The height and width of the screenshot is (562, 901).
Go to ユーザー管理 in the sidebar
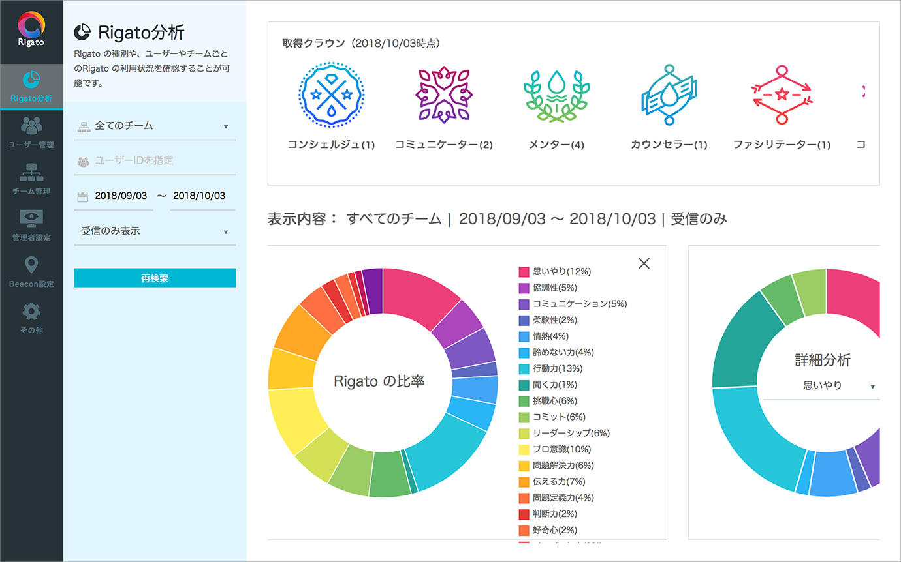pyautogui.click(x=31, y=132)
